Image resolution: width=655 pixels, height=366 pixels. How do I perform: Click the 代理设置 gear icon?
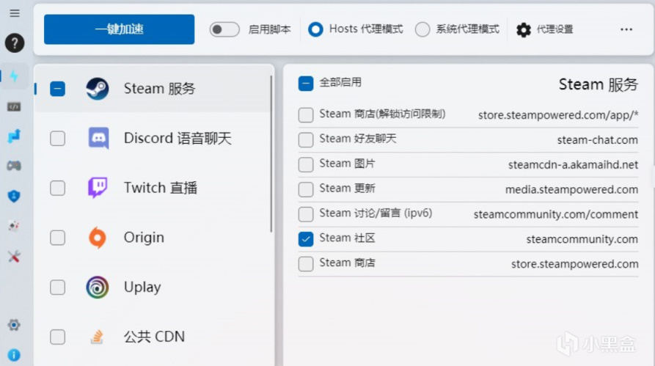click(x=524, y=29)
